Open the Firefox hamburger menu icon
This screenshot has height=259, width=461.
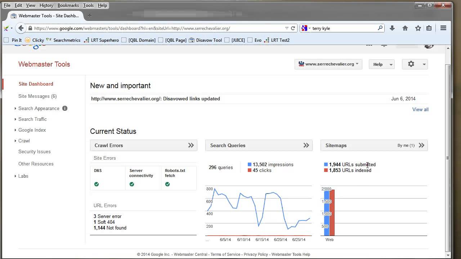pyautogui.click(x=443, y=28)
